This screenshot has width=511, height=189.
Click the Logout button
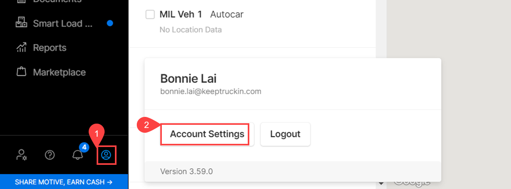tap(285, 134)
